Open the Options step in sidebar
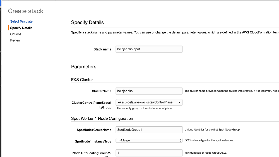The width and height of the screenshot is (279, 157). [16, 34]
